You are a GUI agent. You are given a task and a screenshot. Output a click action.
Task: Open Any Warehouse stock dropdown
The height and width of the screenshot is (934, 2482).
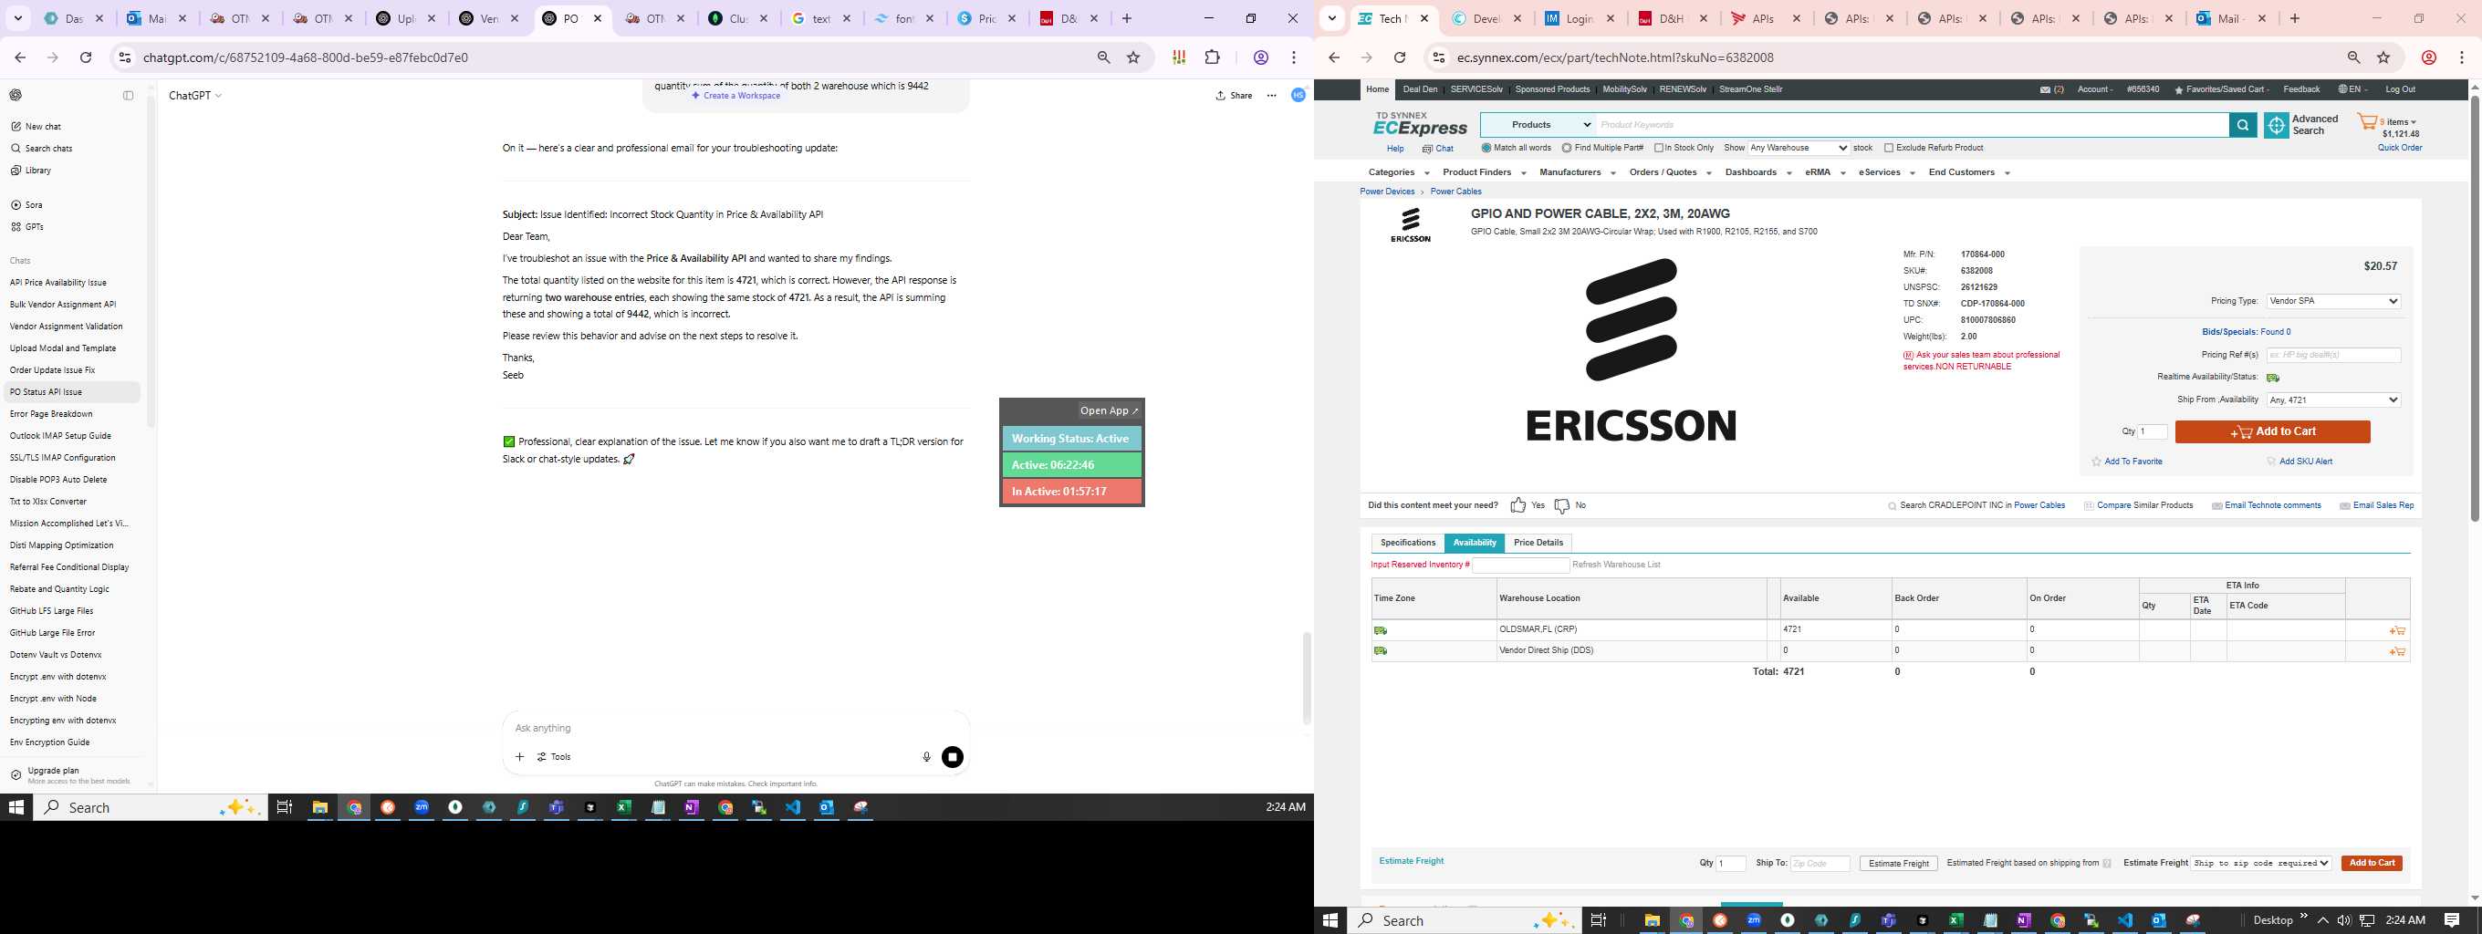[x=1798, y=149]
